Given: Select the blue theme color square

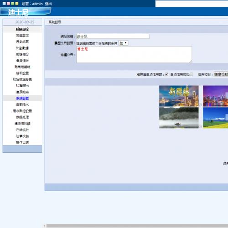Looking at the screenshot, I should (x=4, y=3).
